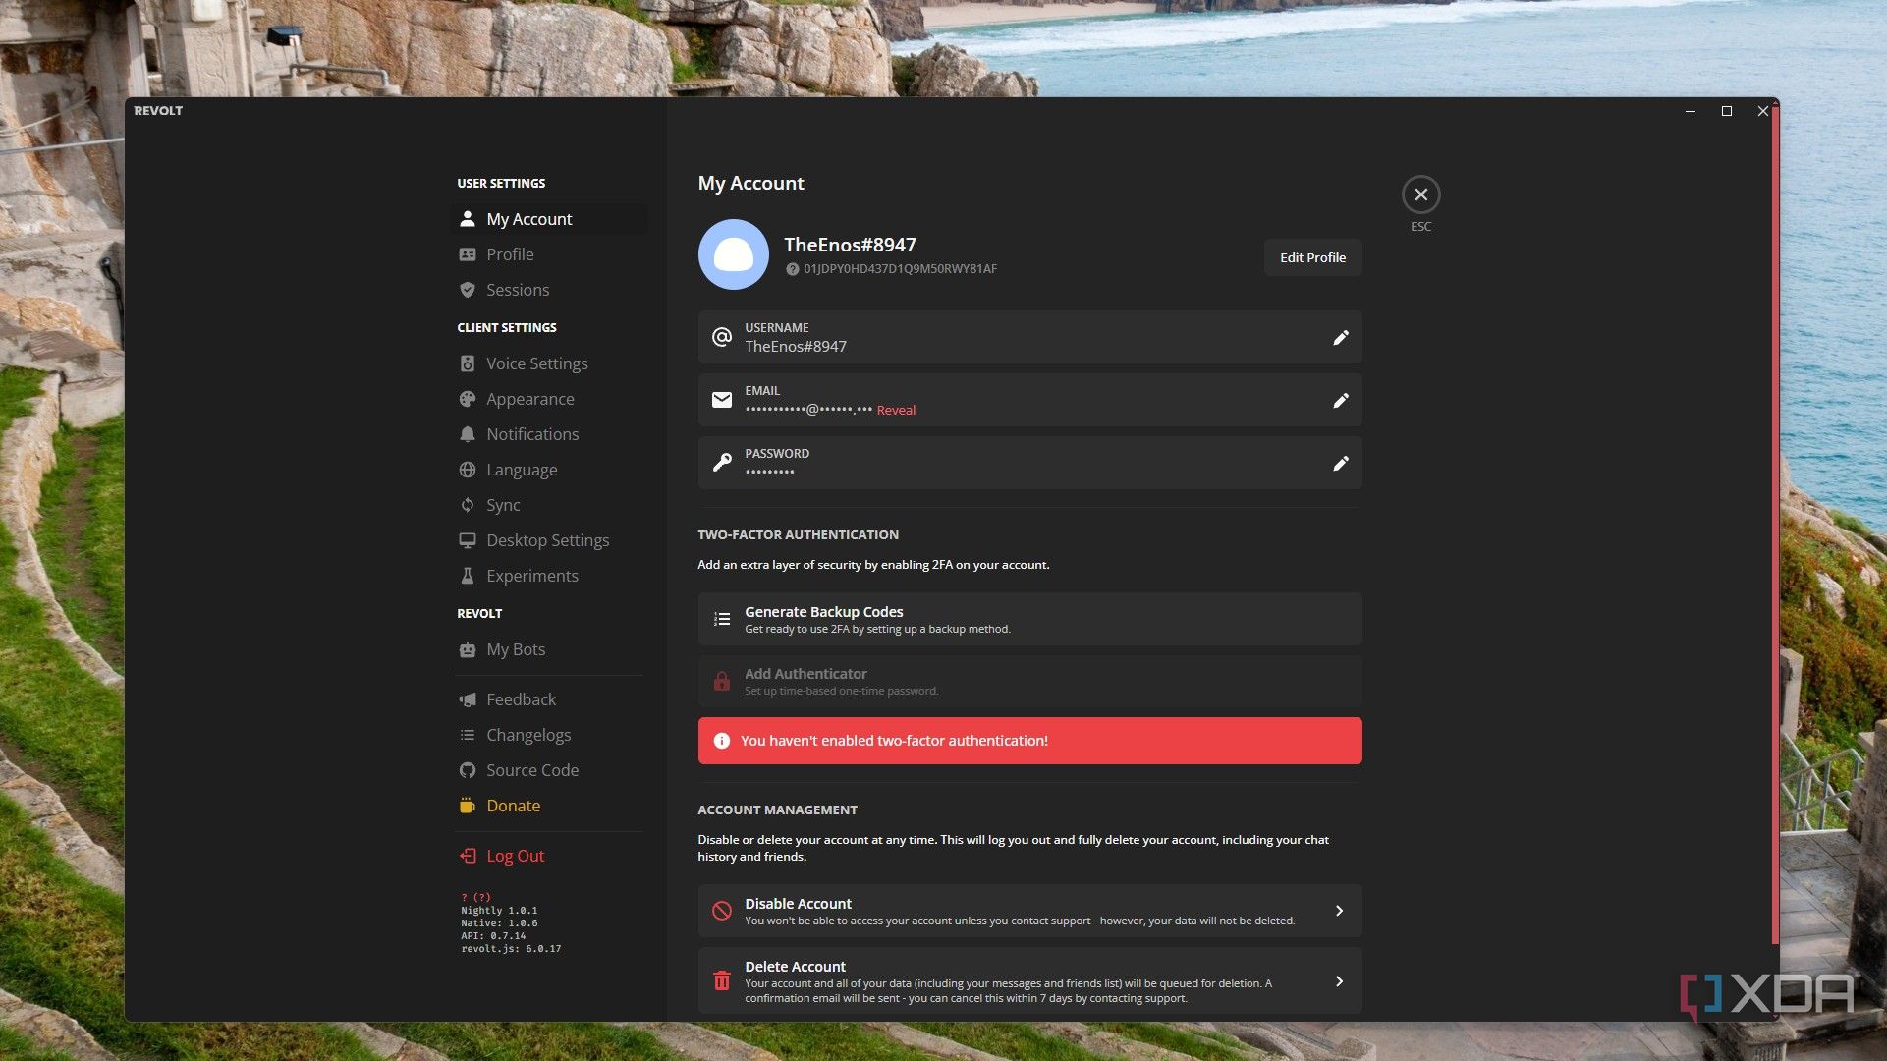Click the GitHub icon beside Source Code
The image size is (1887, 1061).
tap(468, 770)
